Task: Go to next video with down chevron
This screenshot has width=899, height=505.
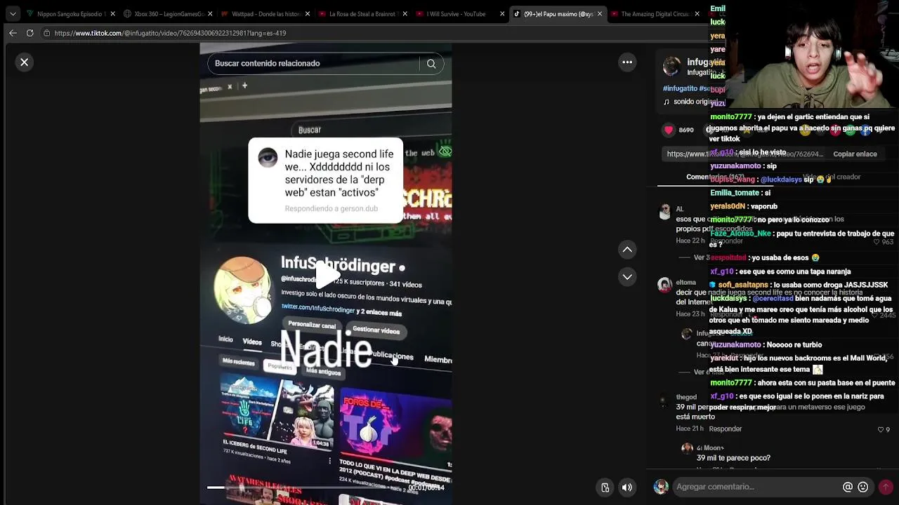Action: point(627,277)
